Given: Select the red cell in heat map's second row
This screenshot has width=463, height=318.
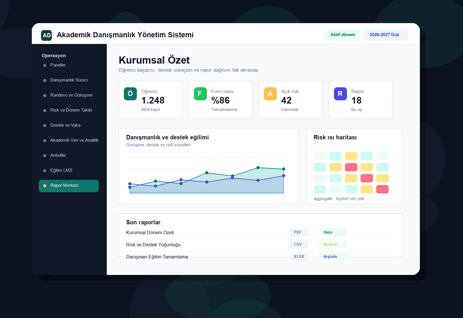Looking at the screenshot, I should click(351, 167).
